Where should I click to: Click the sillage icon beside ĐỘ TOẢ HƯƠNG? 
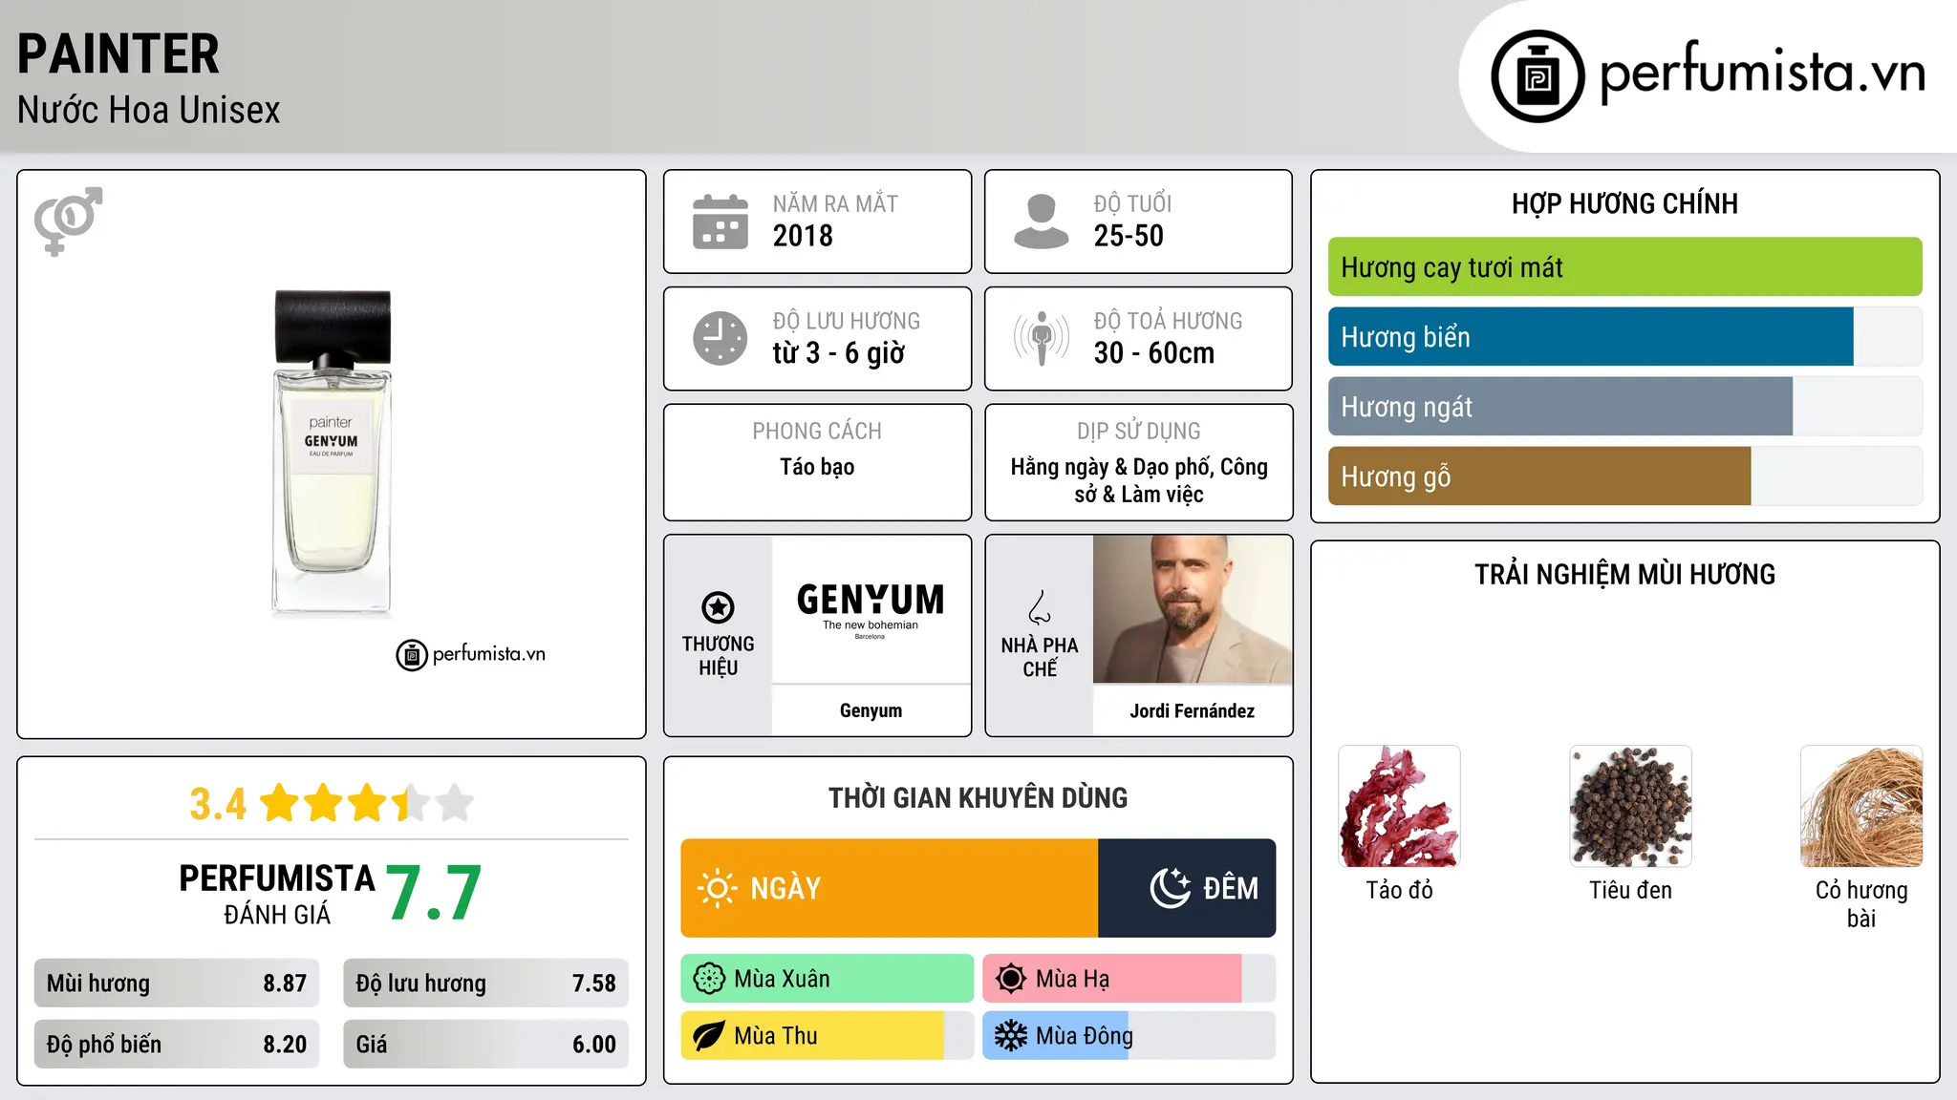pos(1042,338)
